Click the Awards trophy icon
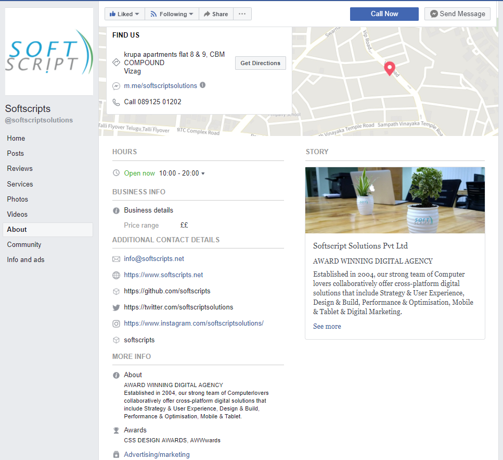The width and height of the screenshot is (503, 460). 116,430
